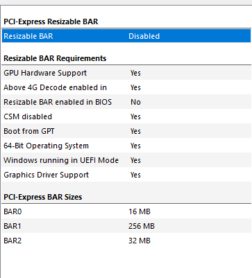Click the 256 MB value

[x=142, y=226]
